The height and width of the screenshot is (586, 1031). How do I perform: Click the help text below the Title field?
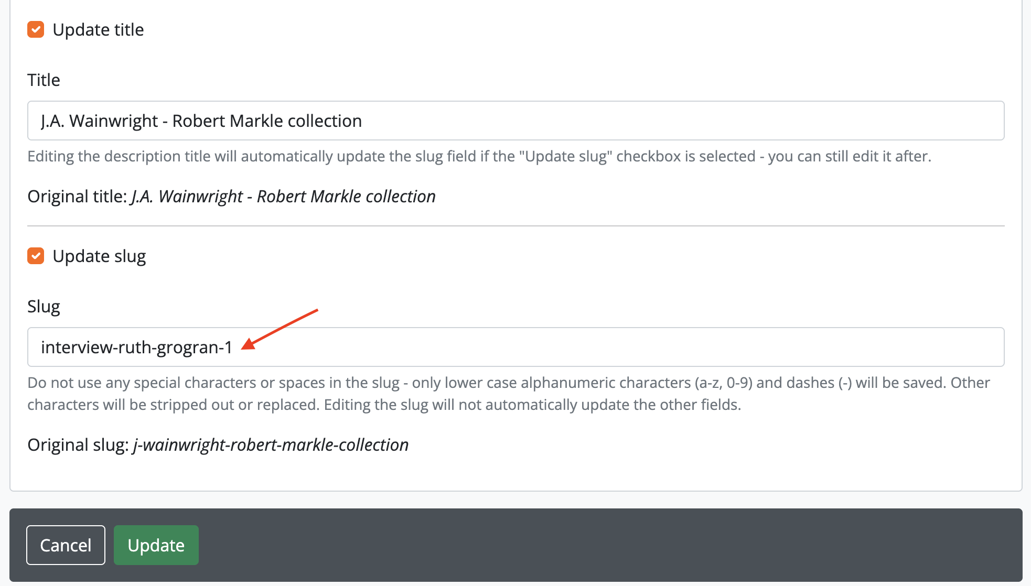click(x=479, y=156)
